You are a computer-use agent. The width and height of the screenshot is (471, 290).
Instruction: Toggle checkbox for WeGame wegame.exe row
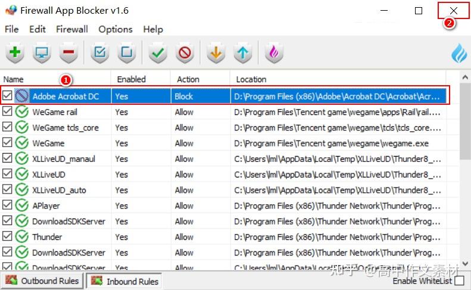point(7,142)
